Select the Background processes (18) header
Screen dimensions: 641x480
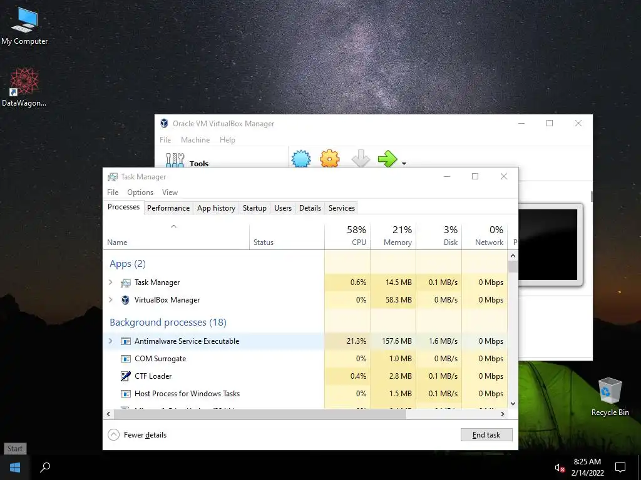pyautogui.click(x=168, y=322)
